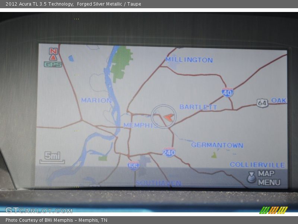
Task: Click the vehicle title 2012 Acura TL caption
Action: [73, 4]
